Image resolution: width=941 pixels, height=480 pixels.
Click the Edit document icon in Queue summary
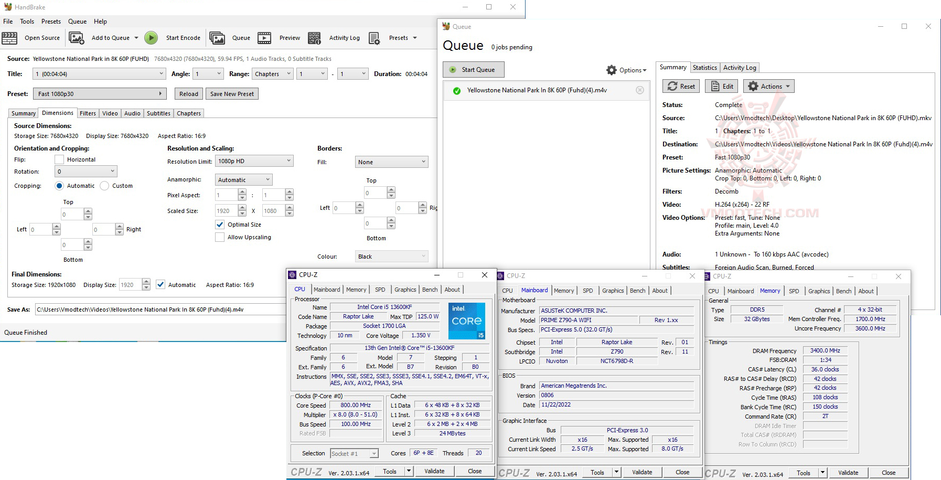(715, 87)
